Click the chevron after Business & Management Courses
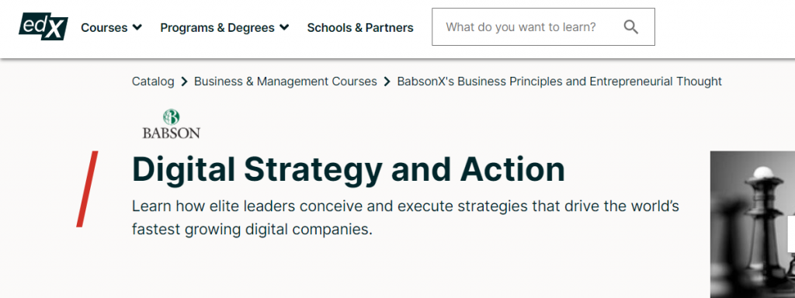This screenshot has height=298, width=795. click(387, 81)
